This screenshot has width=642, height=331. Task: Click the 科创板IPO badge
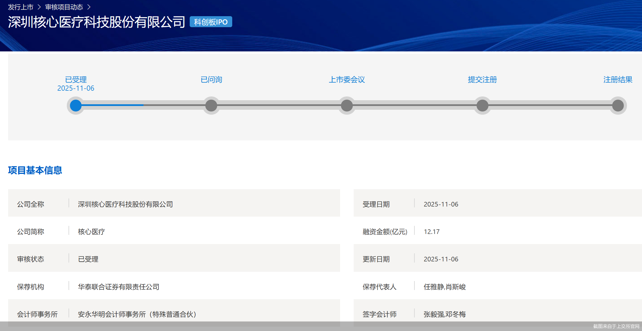point(211,22)
